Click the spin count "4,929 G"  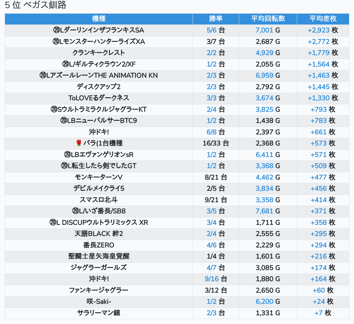click(x=268, y=53)
